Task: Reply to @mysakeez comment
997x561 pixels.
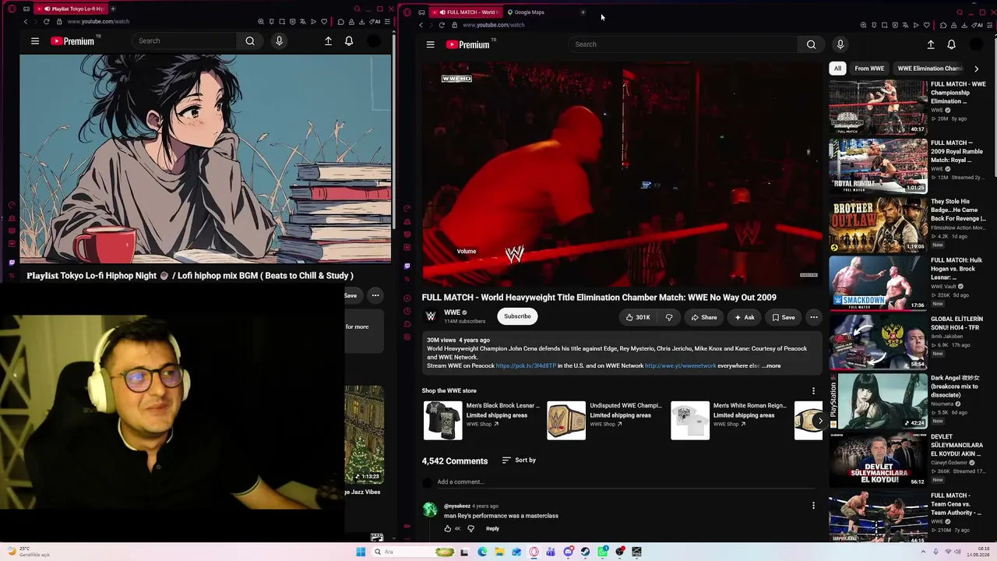Action: click(492, 528)
